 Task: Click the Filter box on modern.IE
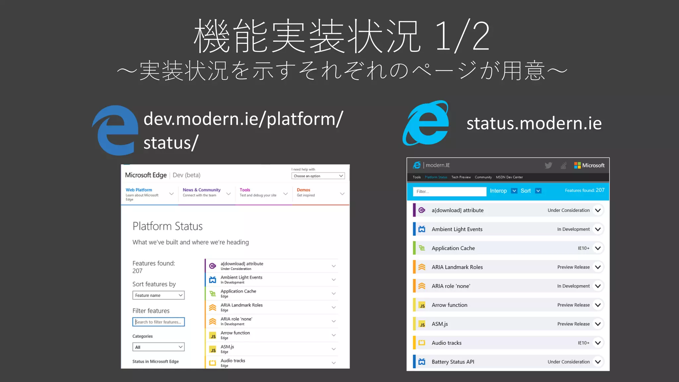coord(450,191)
